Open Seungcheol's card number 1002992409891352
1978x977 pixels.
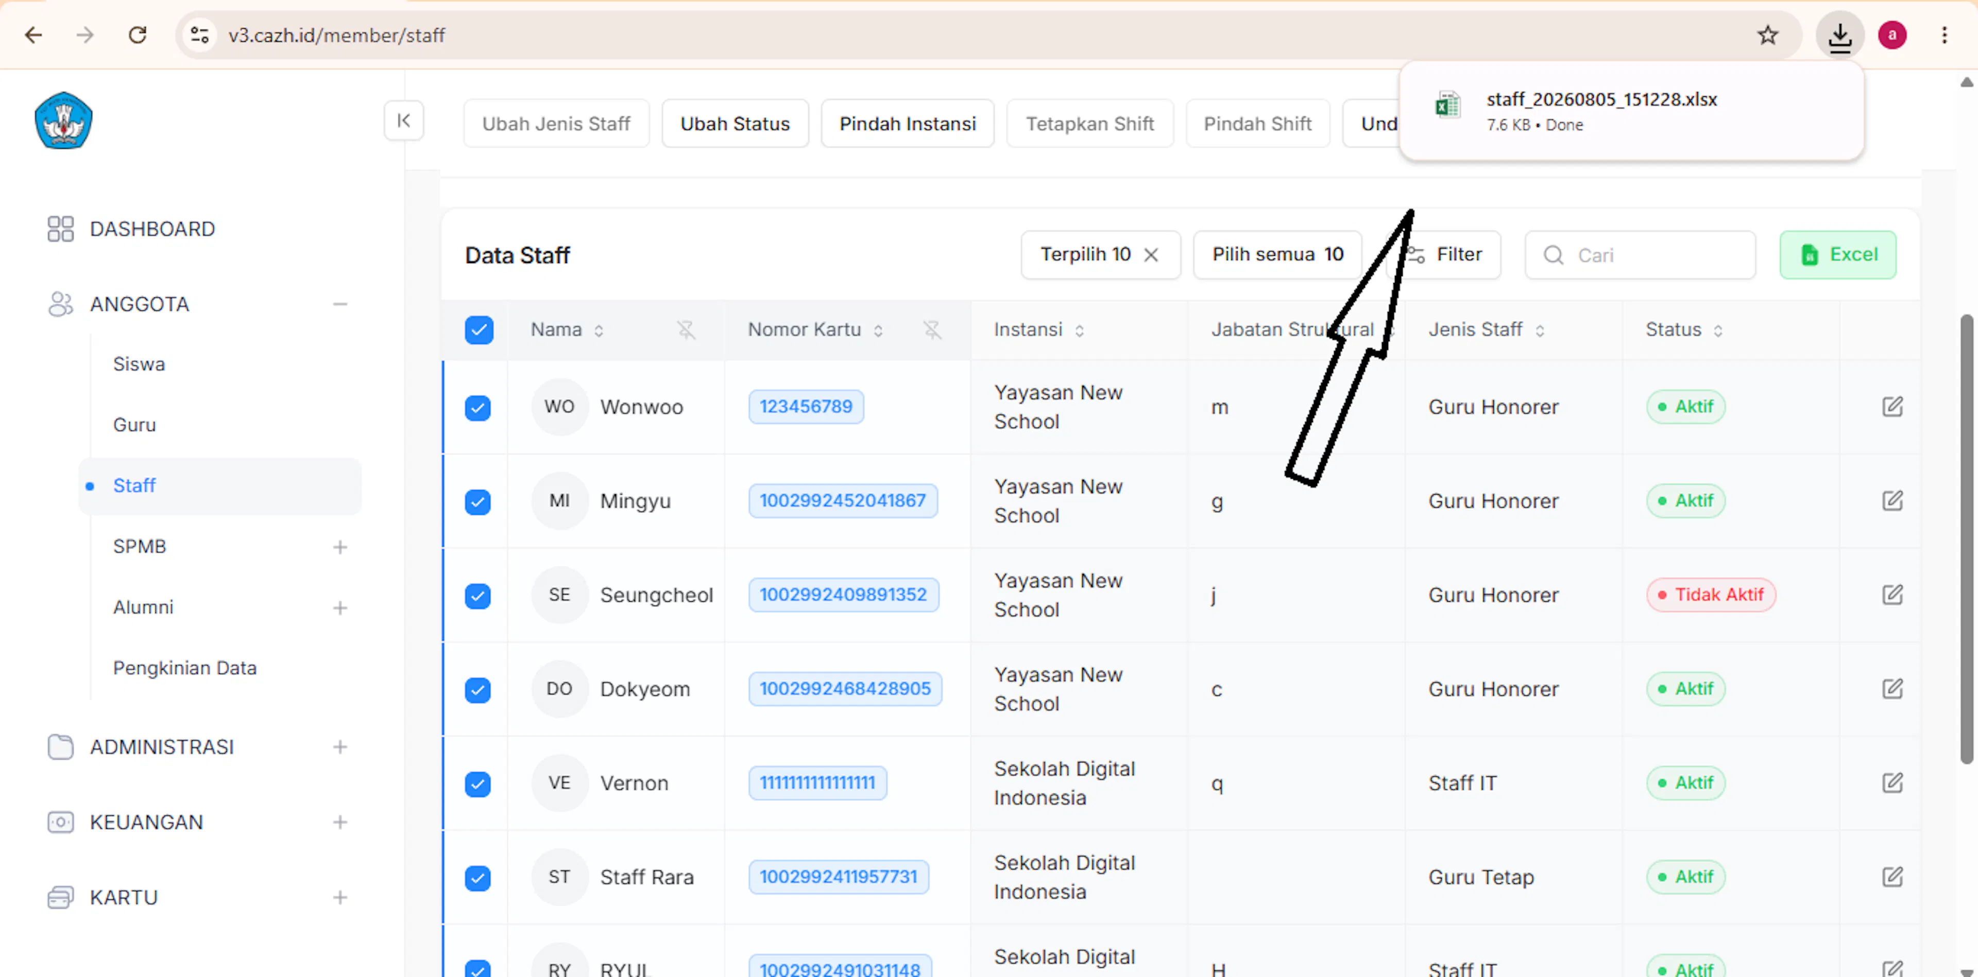(x=843, y=595)
